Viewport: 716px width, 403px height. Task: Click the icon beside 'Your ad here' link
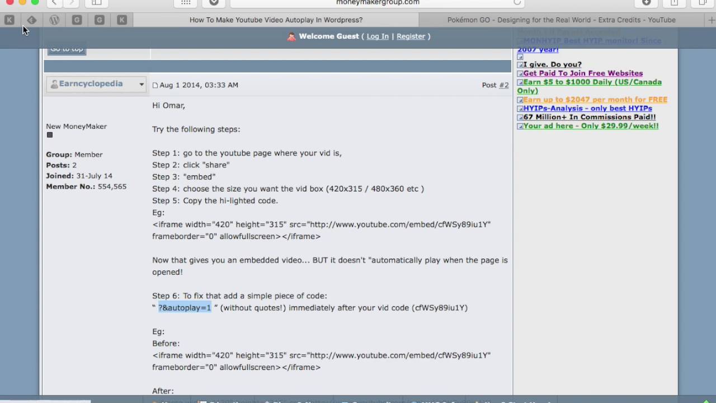520,126
